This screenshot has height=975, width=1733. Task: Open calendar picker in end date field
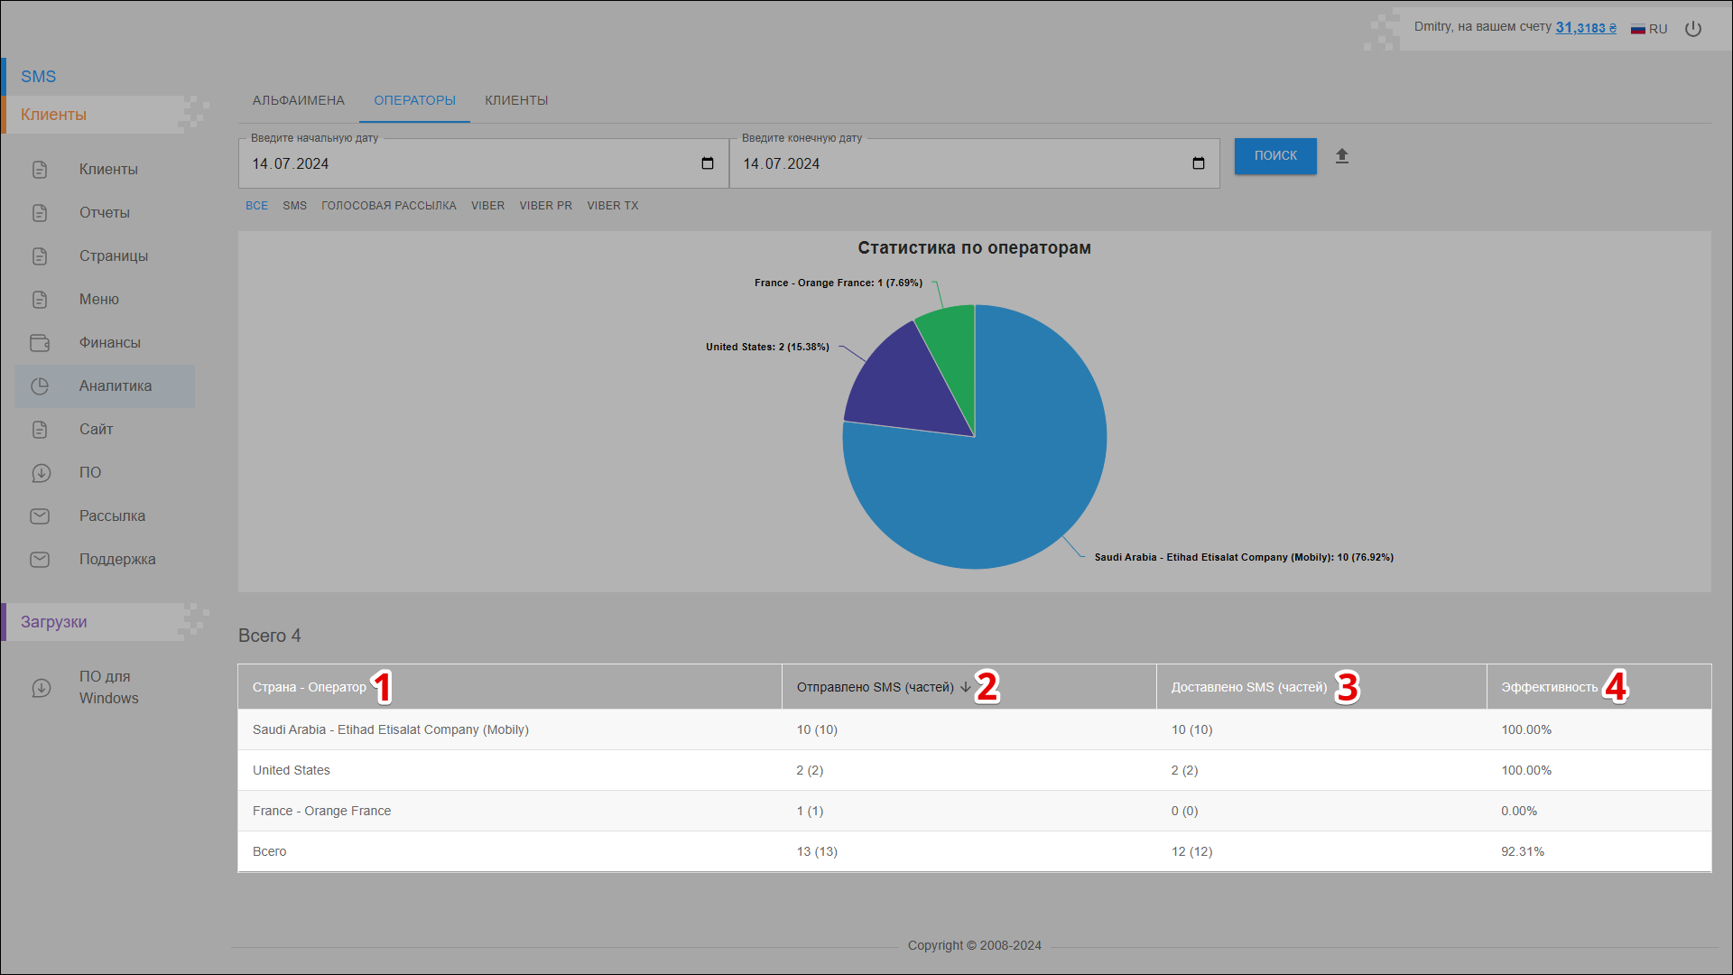[1199, 163]
